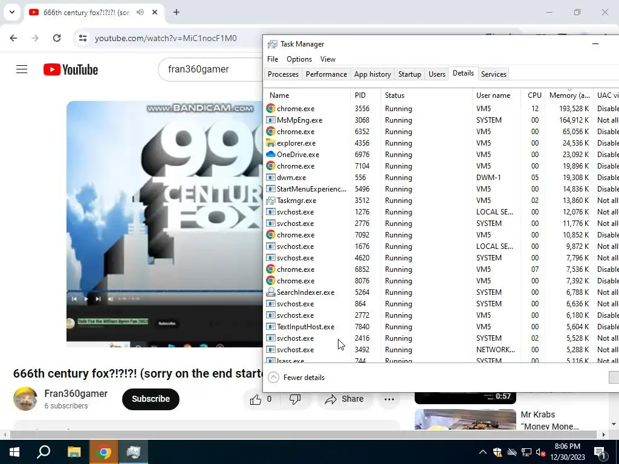The width and height of the screenshot is (619, 464).
Task: Click the DWM-1 user name cell
Action: coord(488,178)
